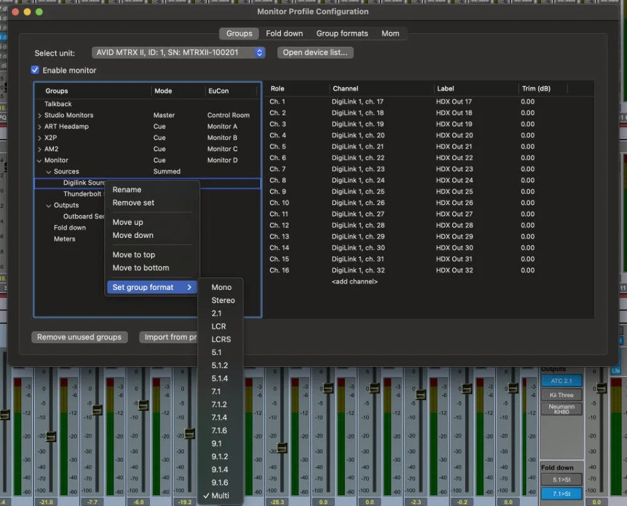This screenshot has width=627, height=506.
Task: Open the Select unit dropdown
Action: [178, 53]
